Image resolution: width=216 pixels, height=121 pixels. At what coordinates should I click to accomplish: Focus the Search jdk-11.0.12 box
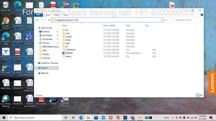tap(186, 20)
